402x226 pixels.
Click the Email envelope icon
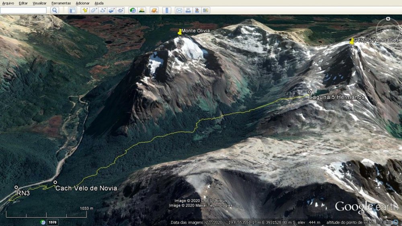(x=179, y=10)
